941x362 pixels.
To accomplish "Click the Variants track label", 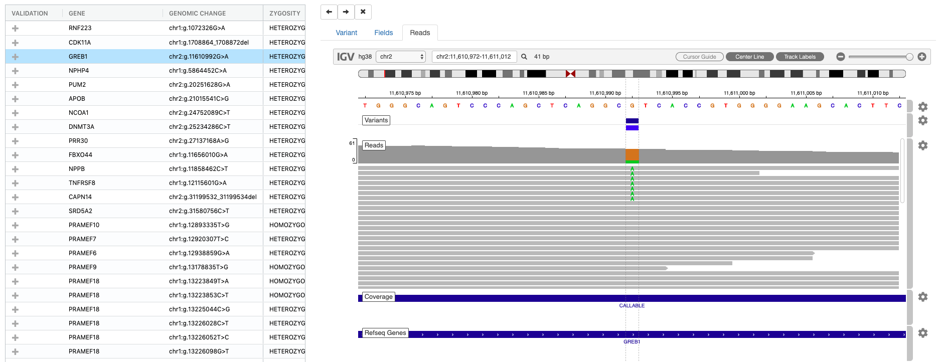I will click(x=376, y=120).
